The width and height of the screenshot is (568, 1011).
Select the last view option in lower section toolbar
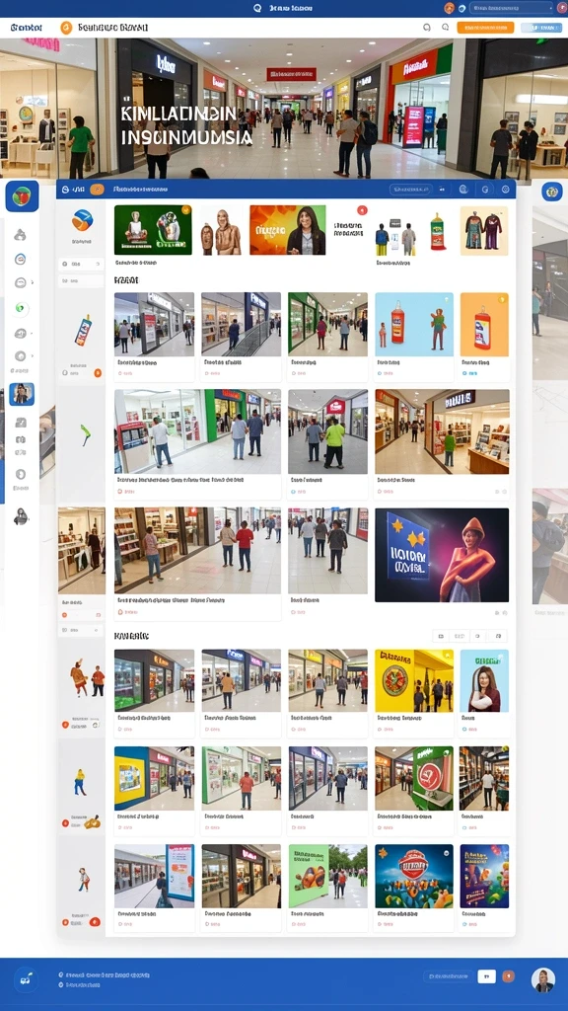(498, 637)
